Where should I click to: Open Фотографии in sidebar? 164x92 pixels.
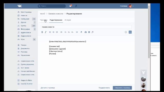pyautogui.click(x=25, y=29)
